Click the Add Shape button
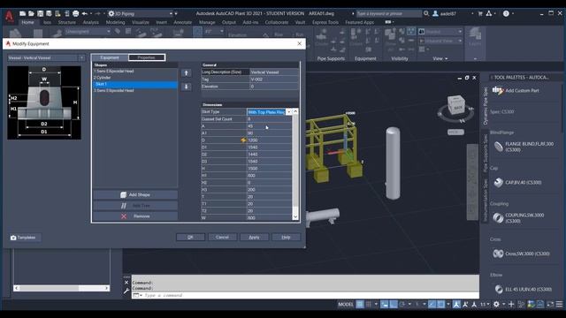566x318 pixels. coord(135,194)
